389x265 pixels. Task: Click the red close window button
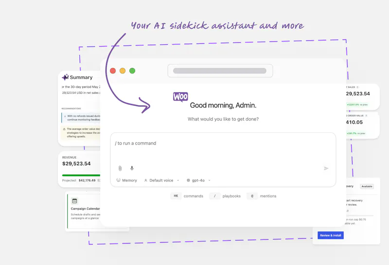point(113,71)
